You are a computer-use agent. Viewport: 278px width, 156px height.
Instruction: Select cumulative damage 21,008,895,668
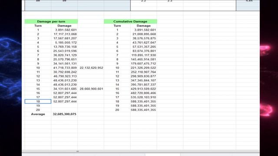point(144,34)
